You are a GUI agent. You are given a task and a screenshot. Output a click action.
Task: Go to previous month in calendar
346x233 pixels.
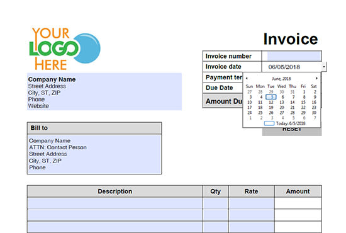247,78
